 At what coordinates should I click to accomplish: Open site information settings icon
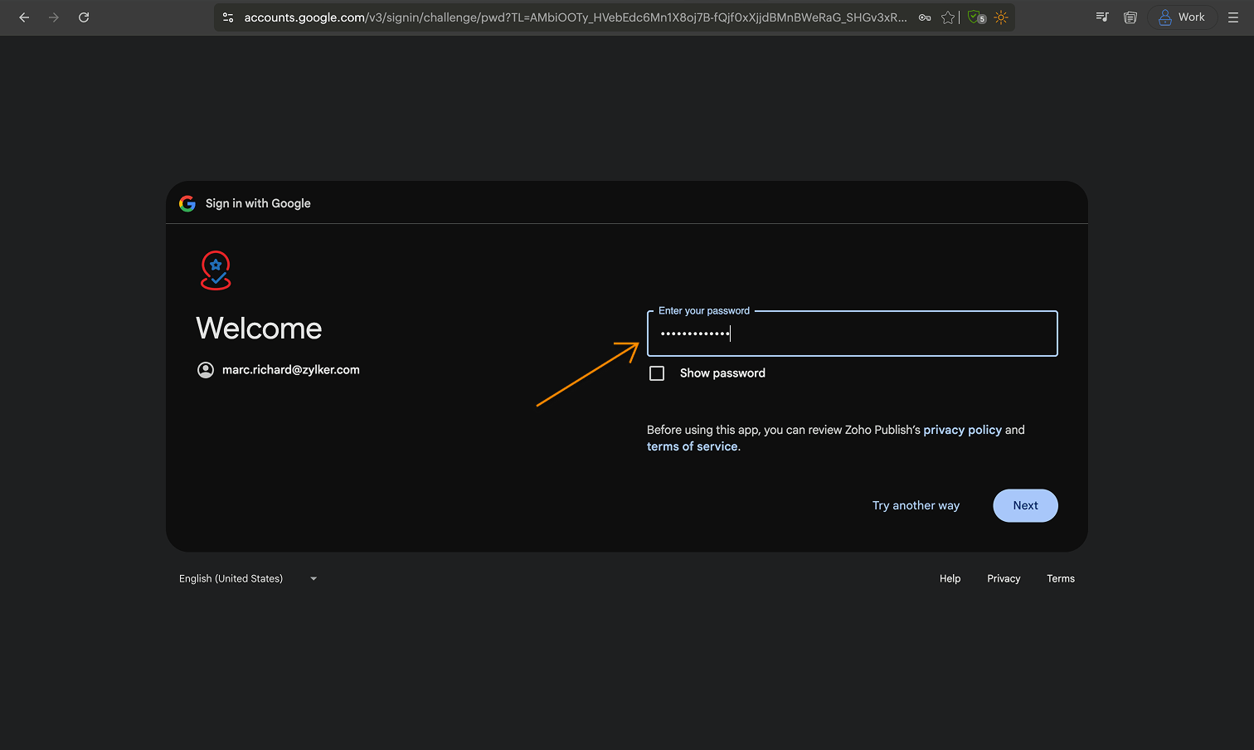[228, 17]
